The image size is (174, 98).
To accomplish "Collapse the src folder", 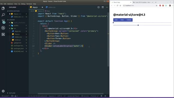I will click(x=10, y=28).
